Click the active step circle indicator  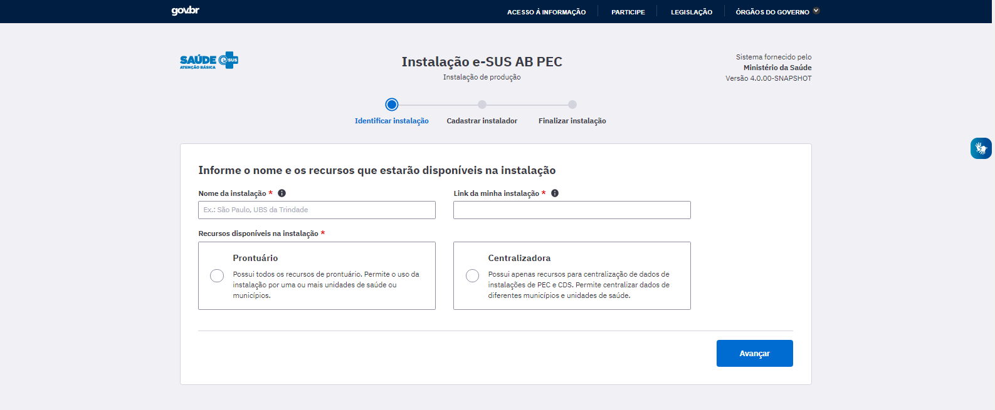[x=392, y=105]
